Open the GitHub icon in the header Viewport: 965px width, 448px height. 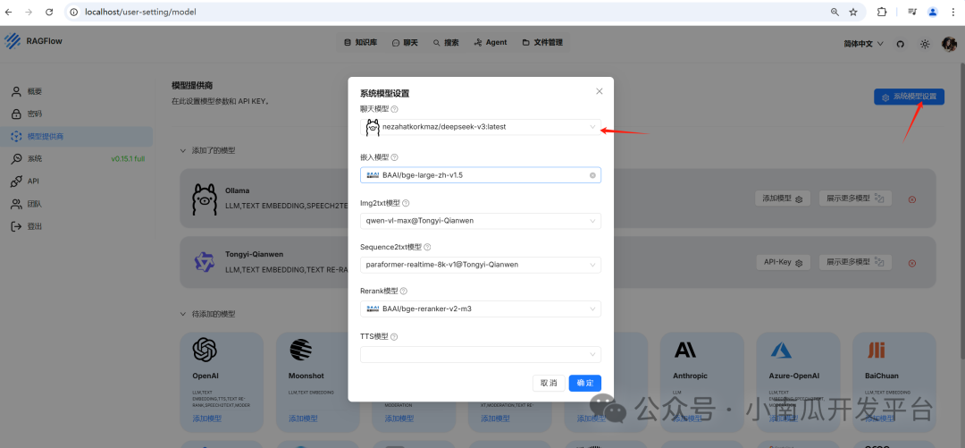point(901,44)
